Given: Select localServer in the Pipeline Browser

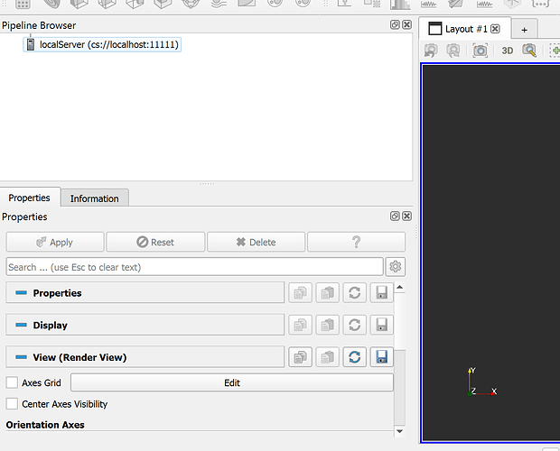Looking at the screenshot, I should click(x=102, y=44).
